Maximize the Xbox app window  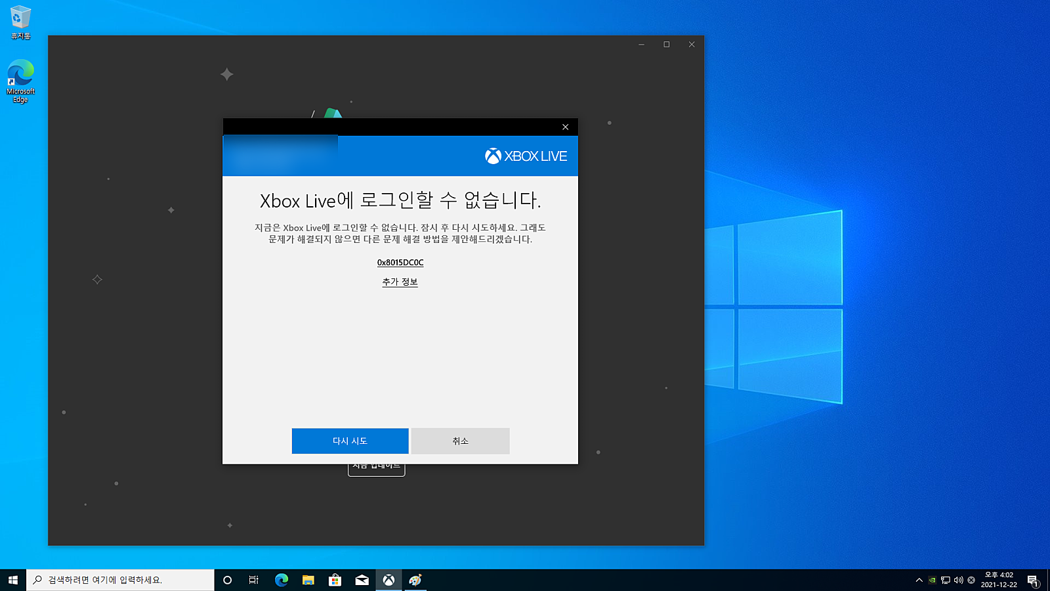pos(667,45)
